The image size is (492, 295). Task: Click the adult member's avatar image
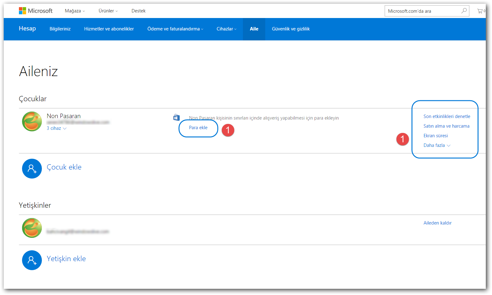[x=32, y=228]
